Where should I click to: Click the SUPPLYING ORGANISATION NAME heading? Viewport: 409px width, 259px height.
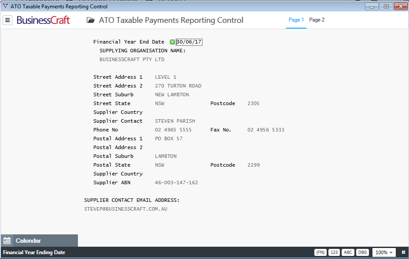tap(142, 51)
